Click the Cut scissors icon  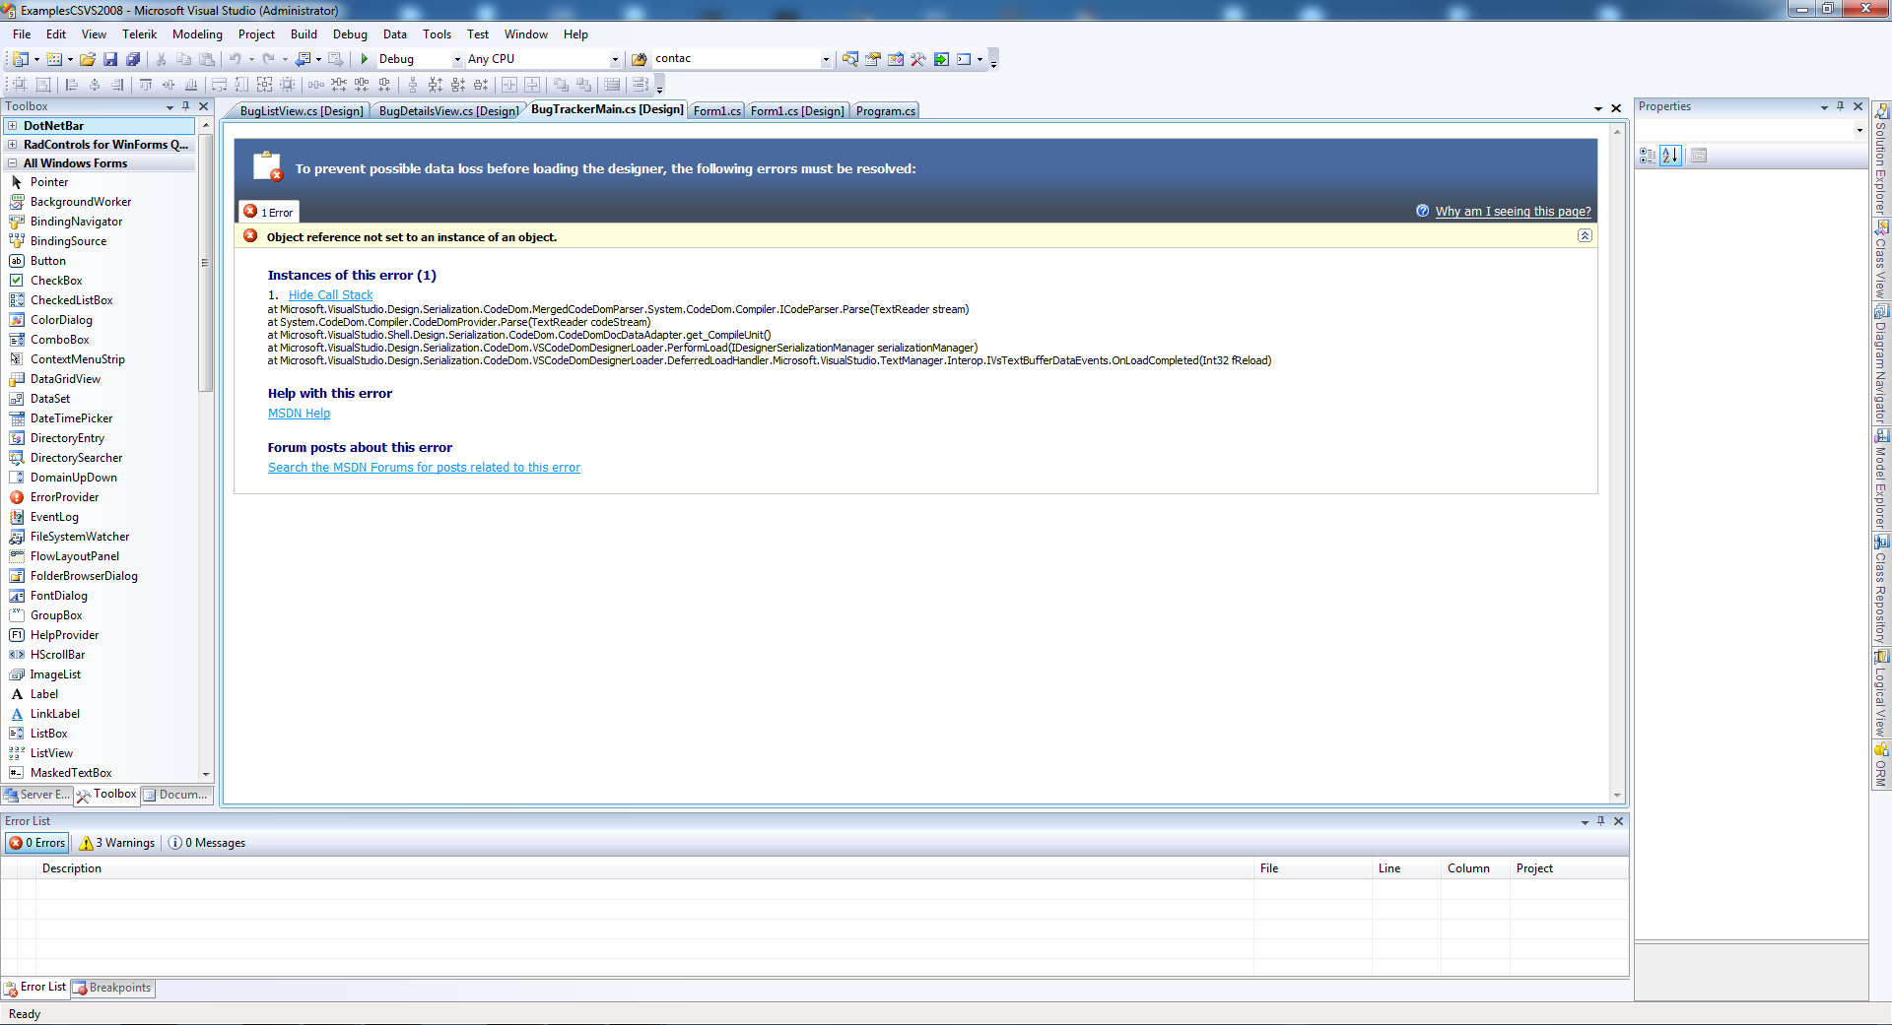161,59
